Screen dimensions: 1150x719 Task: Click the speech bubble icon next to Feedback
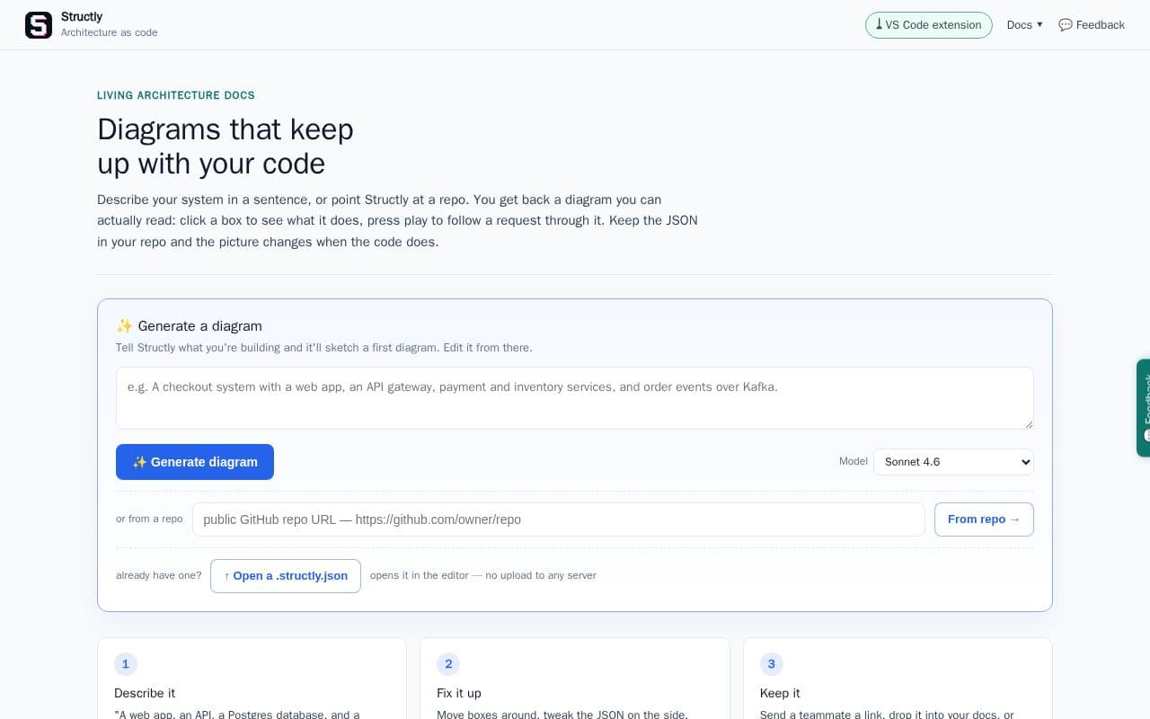1066,25
